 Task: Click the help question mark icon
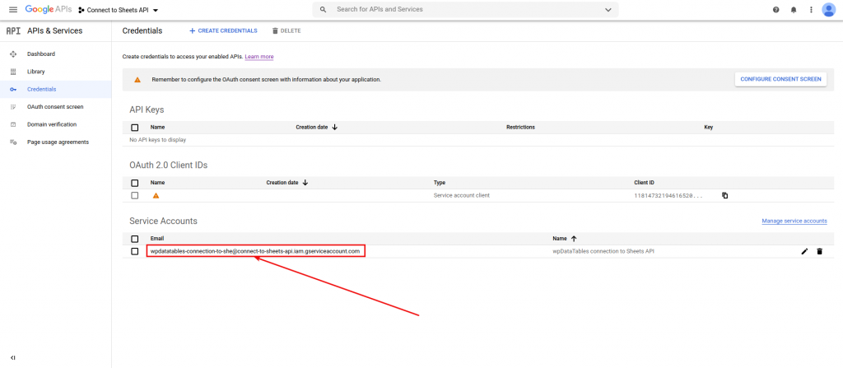(x=775, y=10)
